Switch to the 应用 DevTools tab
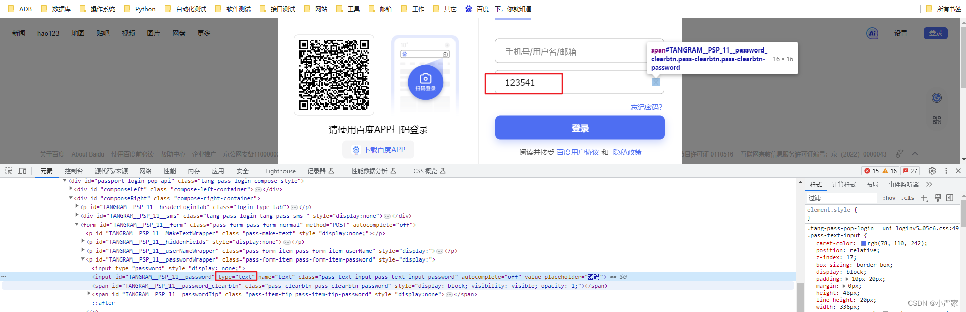Screen dimensions: 966x312 coord(218,171)
